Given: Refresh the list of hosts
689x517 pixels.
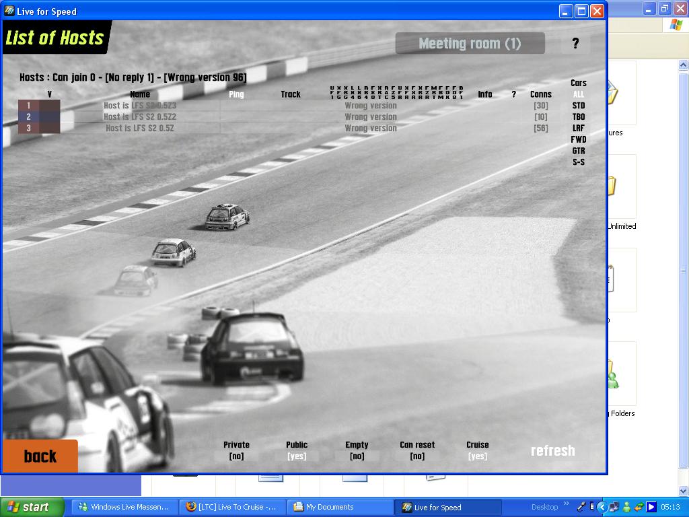Looking at the screenshot, I should [553, 450].
